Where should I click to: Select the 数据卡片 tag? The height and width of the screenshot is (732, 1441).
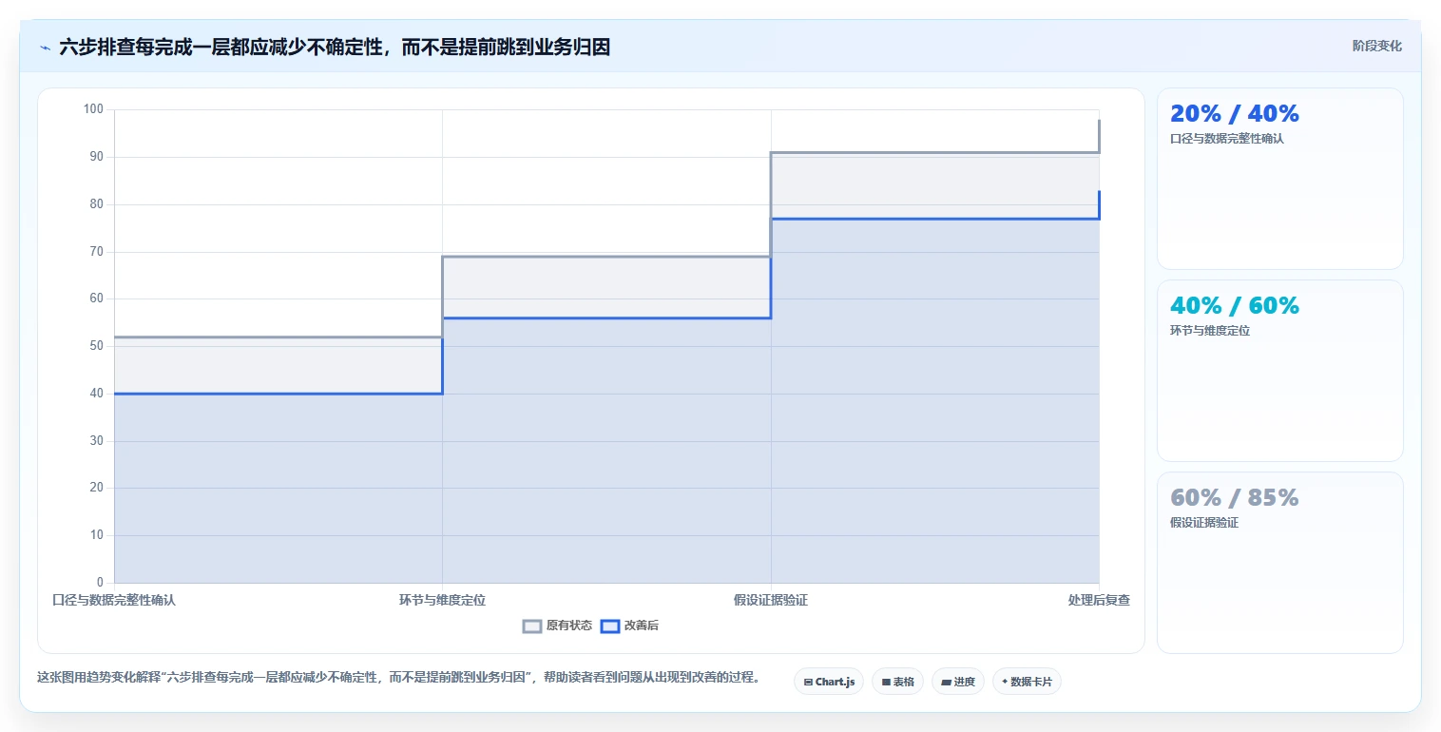tap(1027, 682)
